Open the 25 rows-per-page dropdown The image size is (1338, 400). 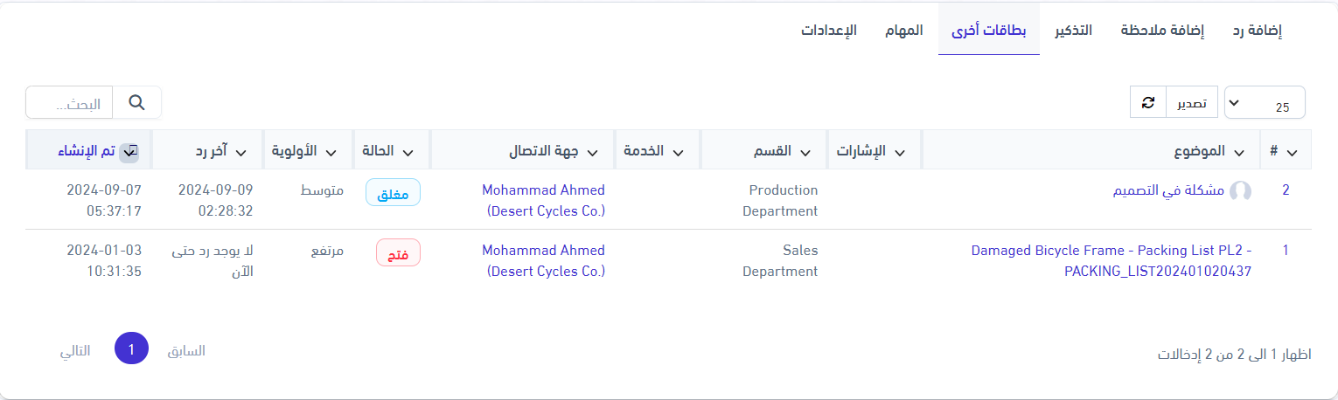(x=1265, y=103)
